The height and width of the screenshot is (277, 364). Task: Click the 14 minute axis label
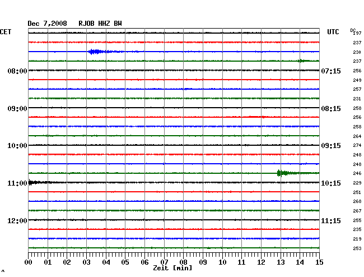point(300,262)
